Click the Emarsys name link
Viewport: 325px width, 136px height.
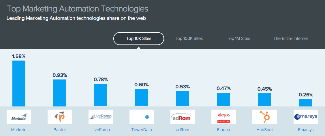306,130
